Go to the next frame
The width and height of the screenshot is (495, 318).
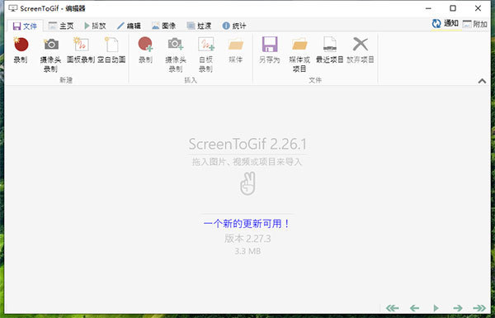[458, 307]
